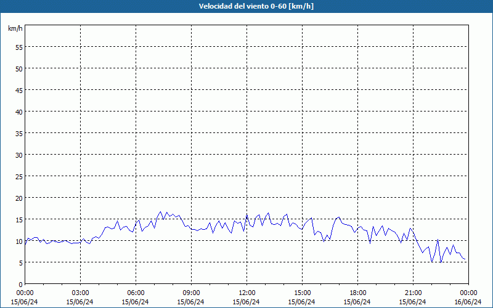Image resolution: width=493 pixels, height=308 pixels.
Task: Click the '06:00' time axis label
Action: tap(136, 293)
